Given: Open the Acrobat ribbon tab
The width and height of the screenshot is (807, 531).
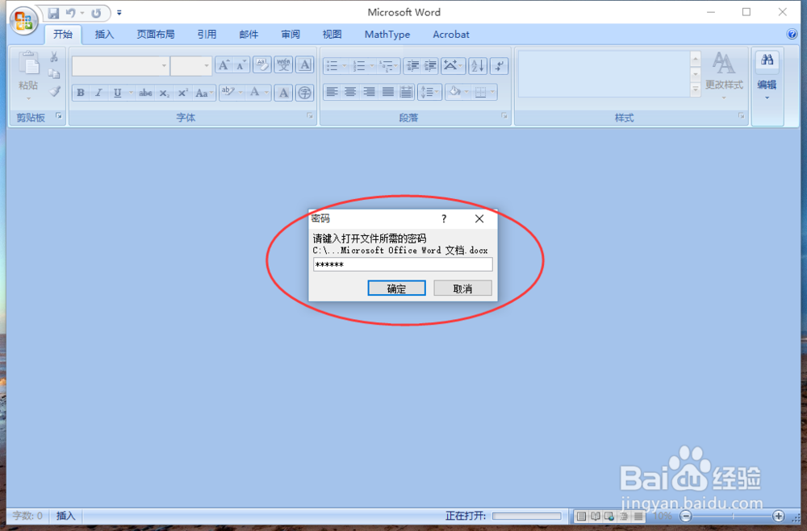Looking at the screenshot, I should [x=451, y=35].
